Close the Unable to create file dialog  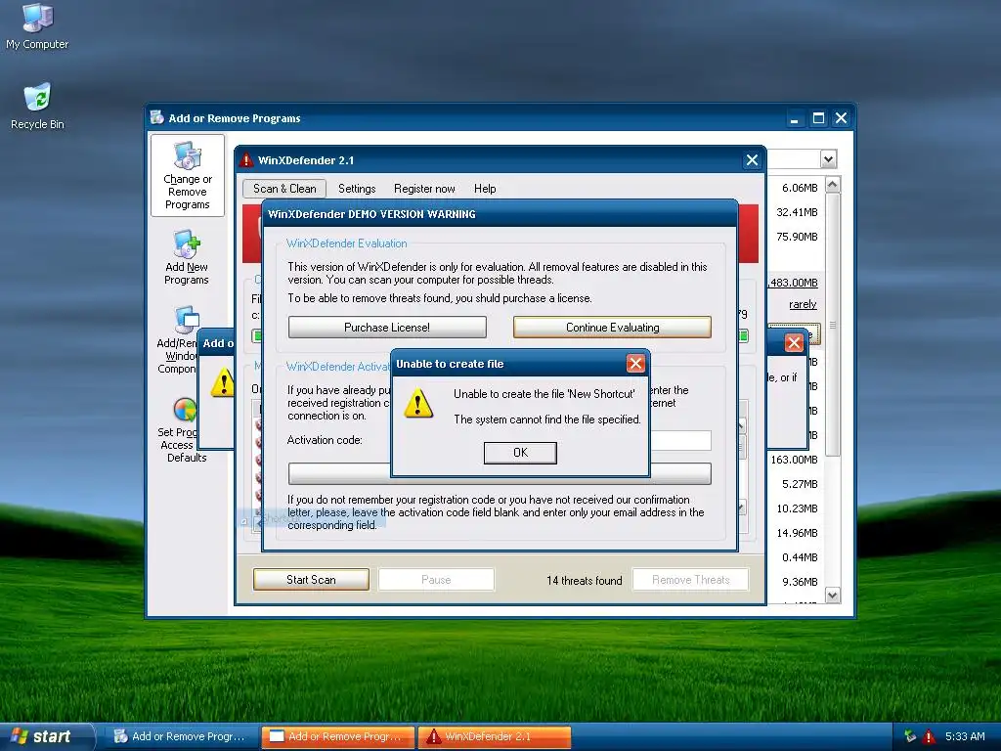635,364
